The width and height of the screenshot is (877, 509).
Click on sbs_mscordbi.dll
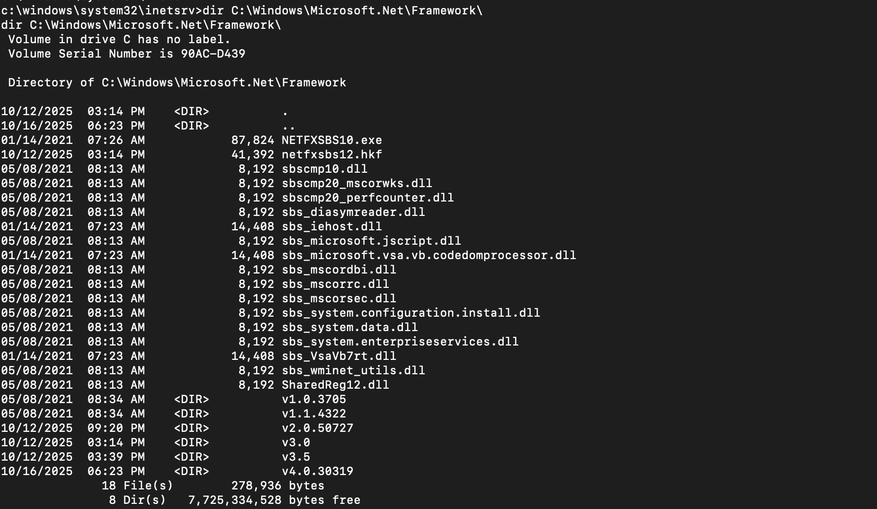click(339, 270)
